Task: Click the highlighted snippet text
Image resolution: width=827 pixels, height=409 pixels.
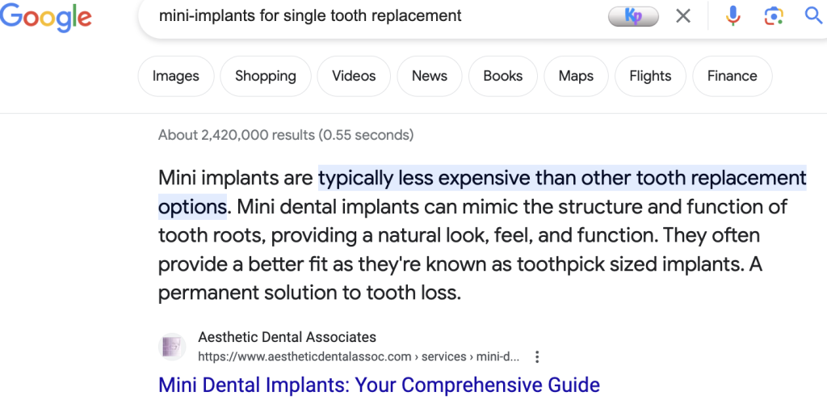Action: (562, 179)
